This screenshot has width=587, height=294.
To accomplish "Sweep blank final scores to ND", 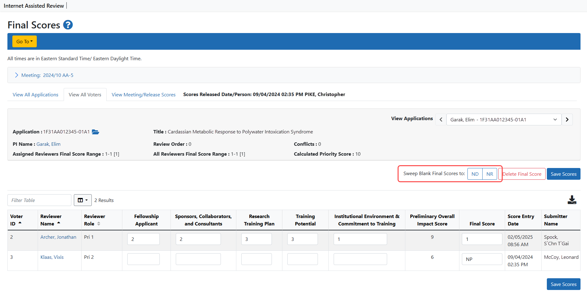I will pos(475,174).
